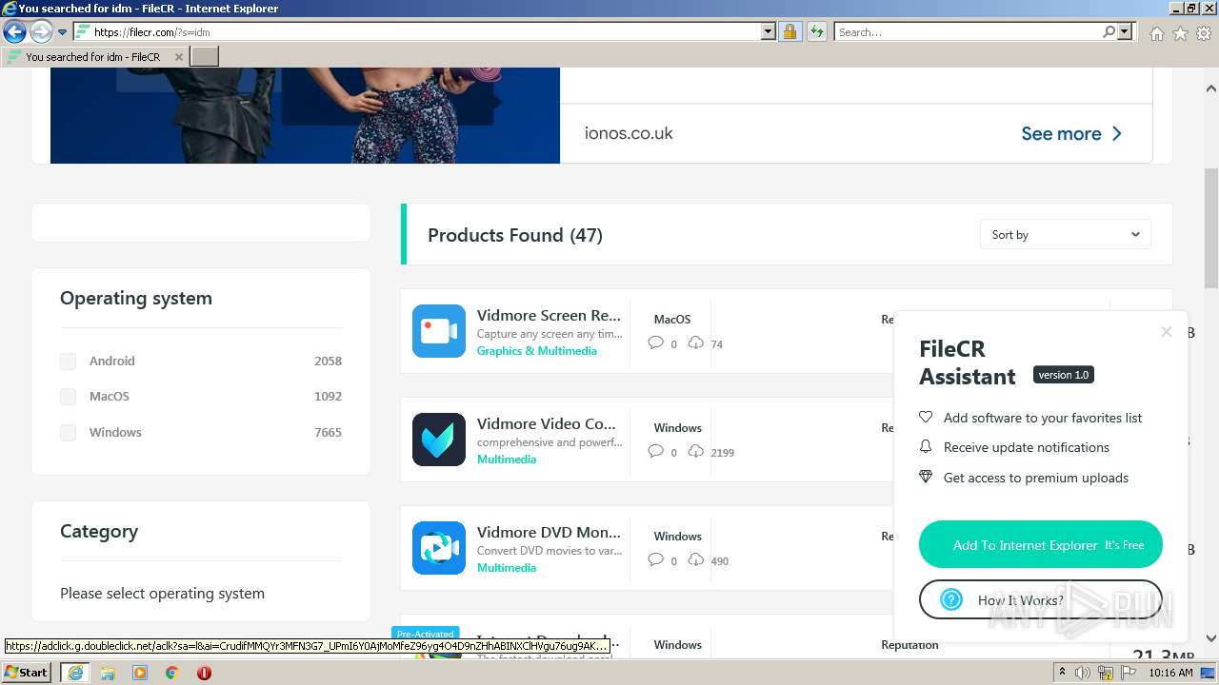Open the recent pages dropdown arrow

pos(63,32)
